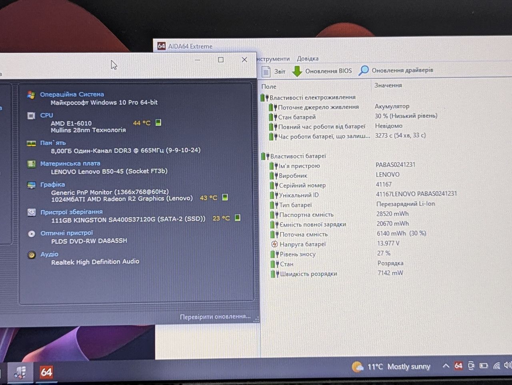512x385 pixels.
Task: Open the Аудіо section link
Action: pos(49,254)
